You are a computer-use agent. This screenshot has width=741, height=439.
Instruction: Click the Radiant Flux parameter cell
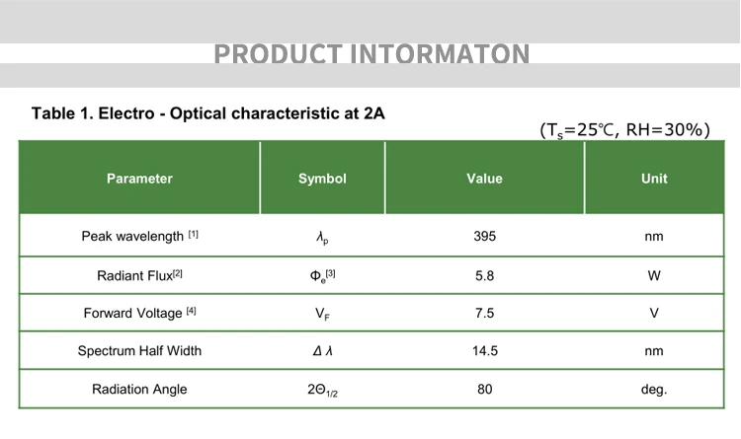click(139, 275)
